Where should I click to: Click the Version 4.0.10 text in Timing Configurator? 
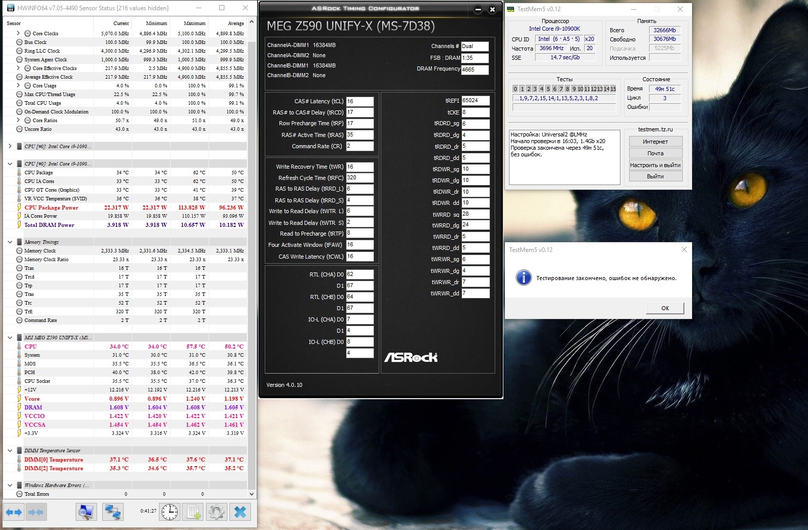click(284, 385)
